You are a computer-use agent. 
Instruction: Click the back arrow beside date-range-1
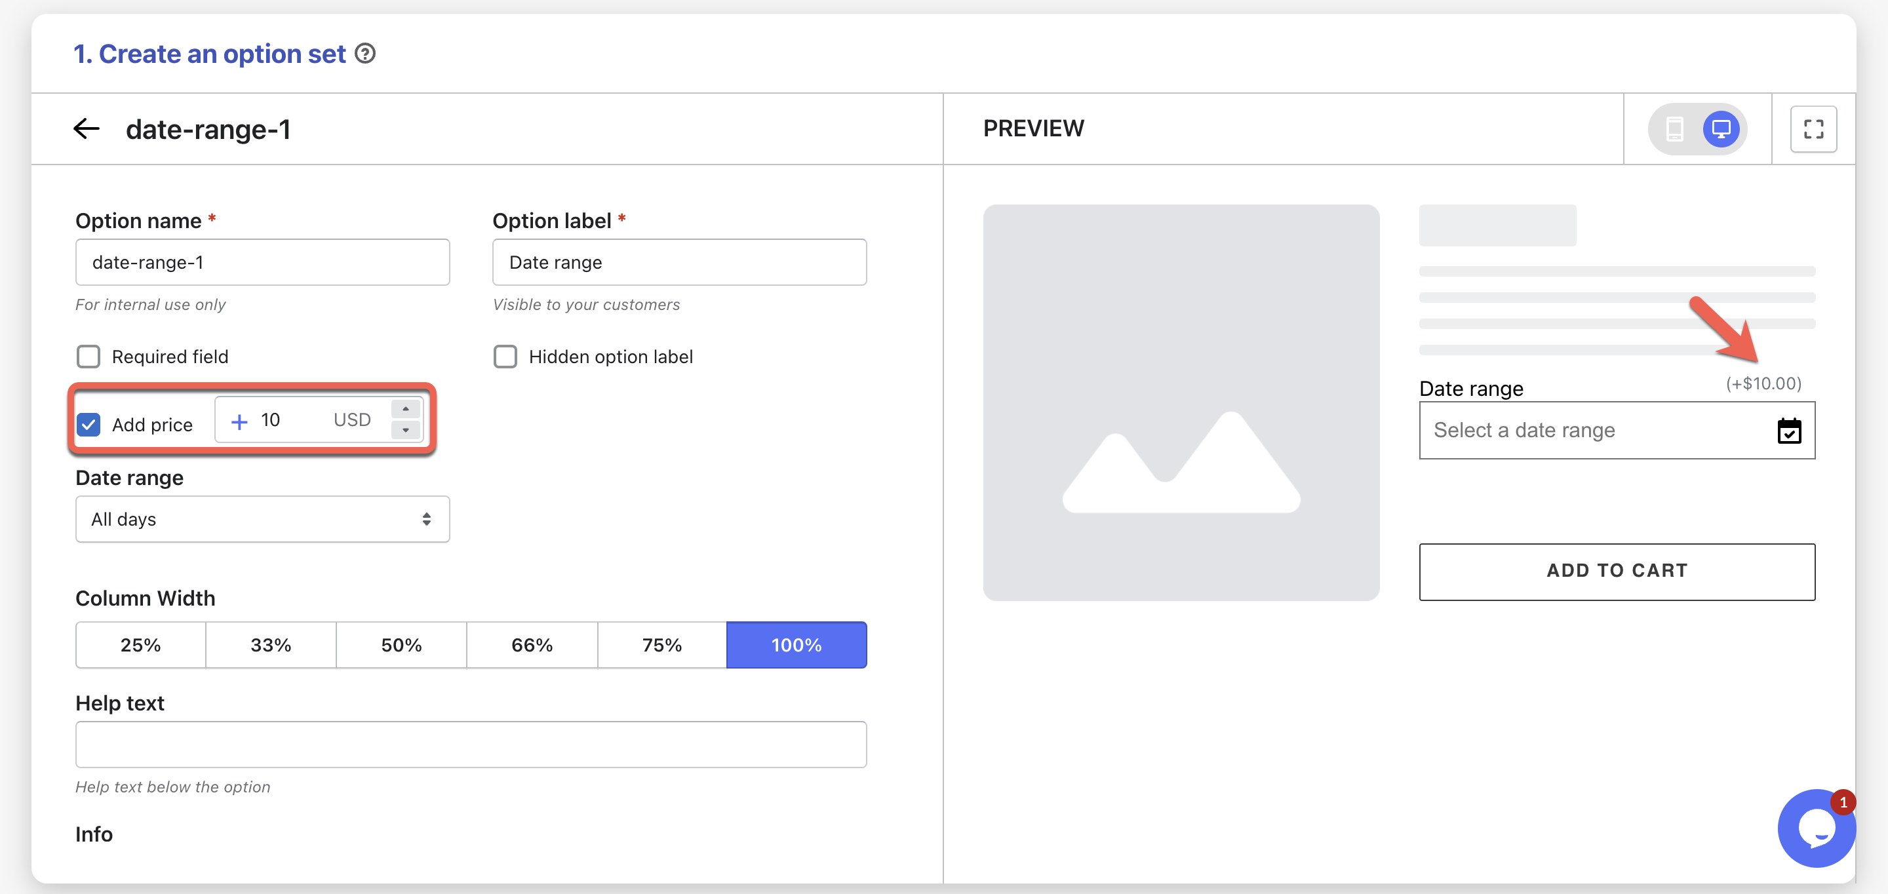pyautogui.click(x=87, y=129)
